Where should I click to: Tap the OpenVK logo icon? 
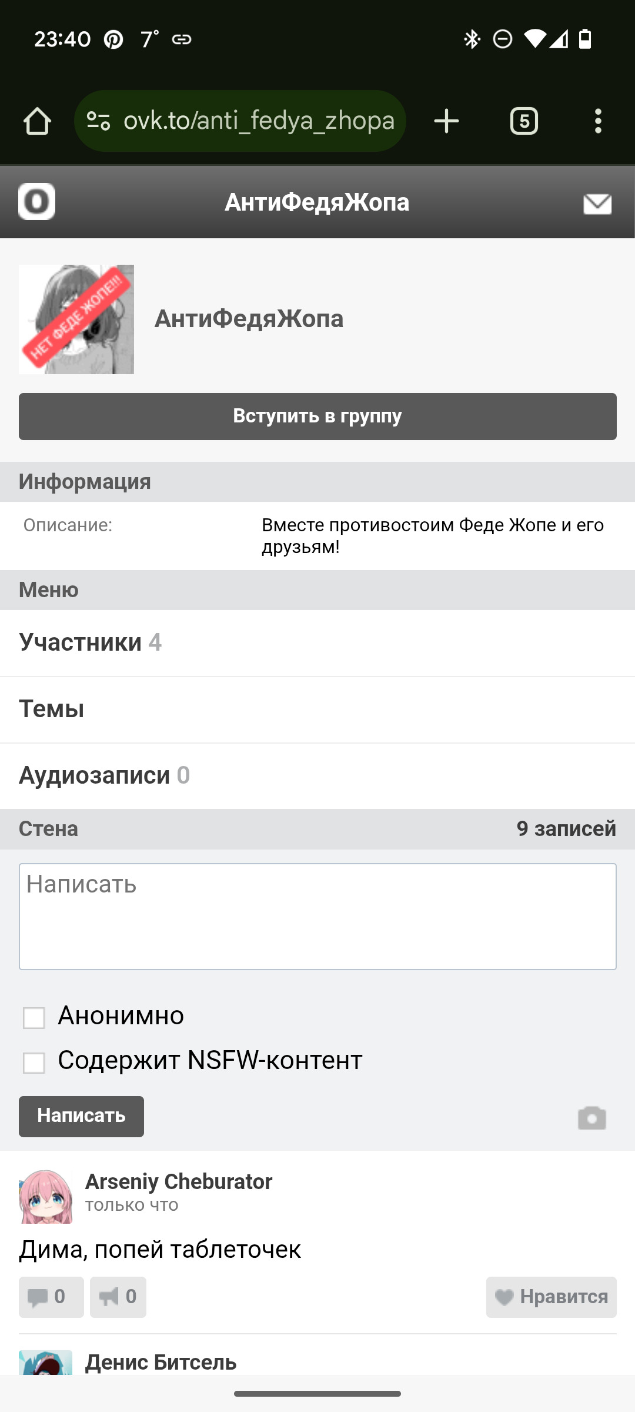coord(36,202)
